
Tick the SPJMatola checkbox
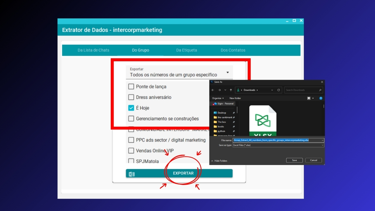131,161
